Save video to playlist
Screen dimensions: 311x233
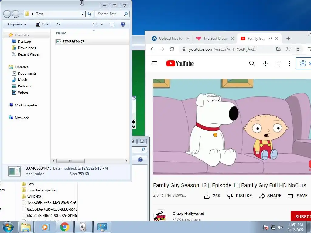coord(298,196)
